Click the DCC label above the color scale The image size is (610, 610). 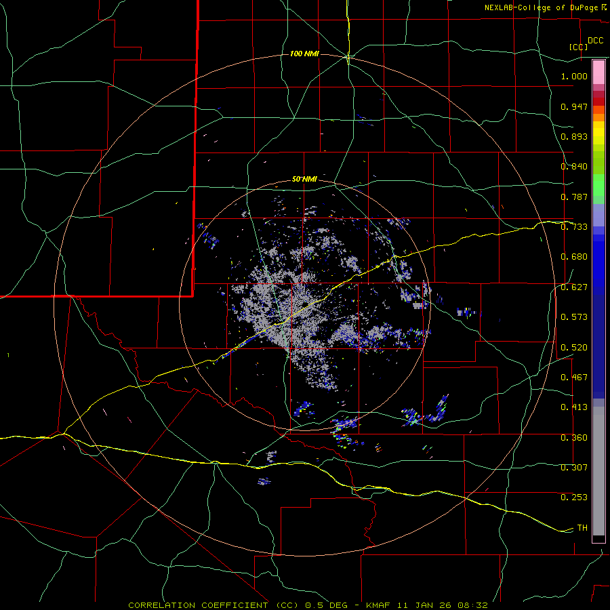coord(595,41)
